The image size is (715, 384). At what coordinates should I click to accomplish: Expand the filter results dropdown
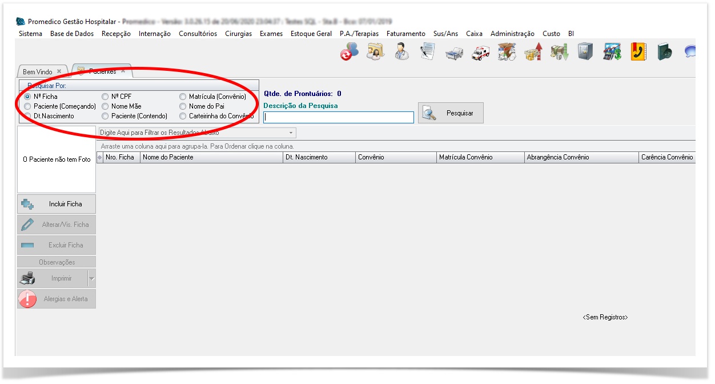click(x=291, y=133)
